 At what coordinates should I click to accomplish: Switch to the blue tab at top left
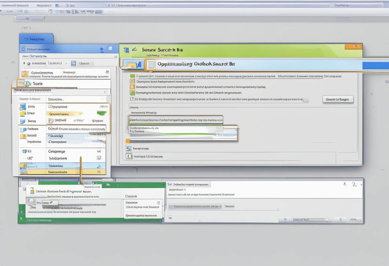(37, 38)
